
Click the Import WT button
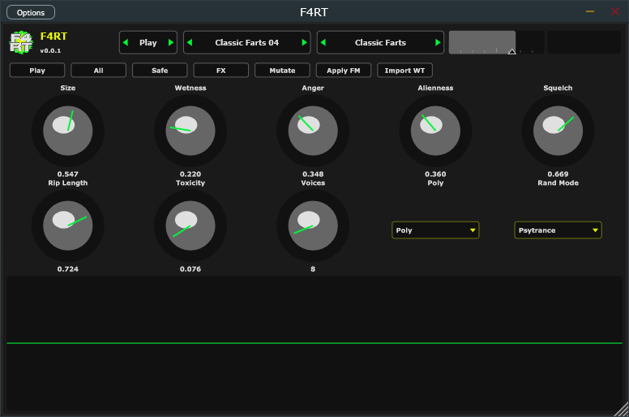pyautogui.click(x=404, y=71)
